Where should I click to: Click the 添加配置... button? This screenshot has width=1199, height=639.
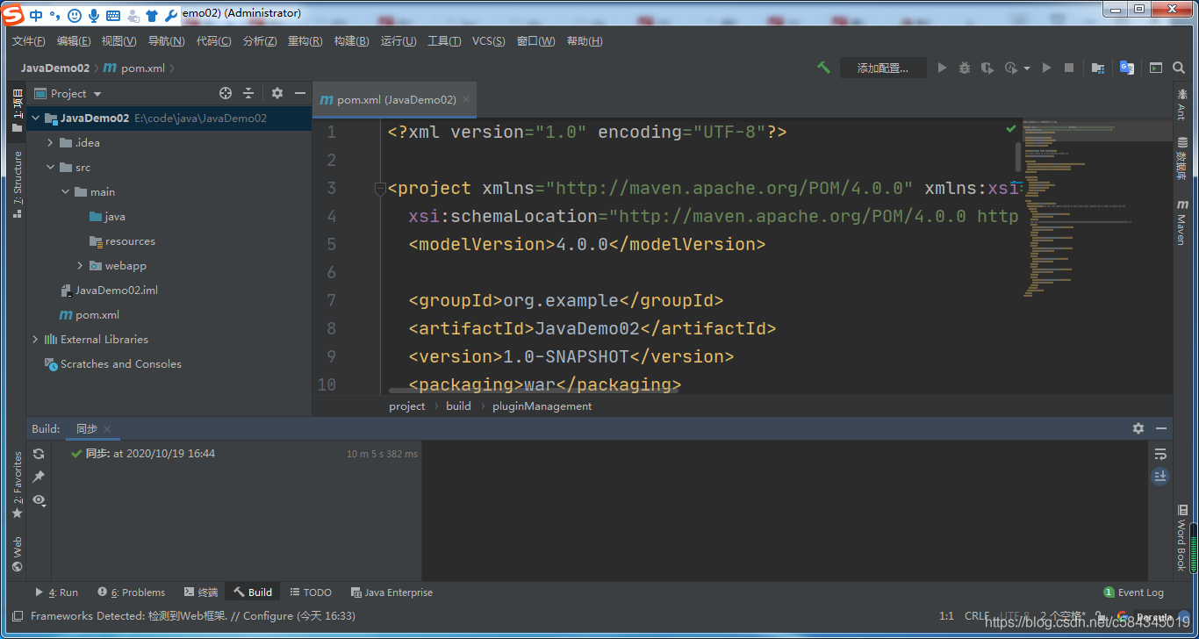[x=882, y=68]
